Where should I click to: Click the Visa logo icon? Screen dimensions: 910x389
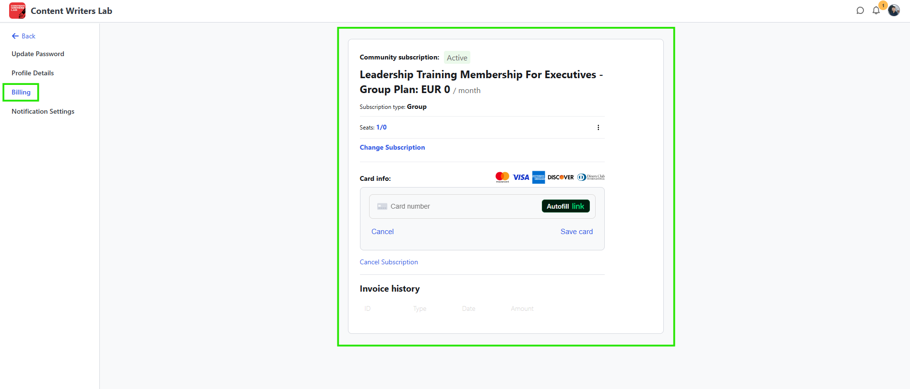click(x=521, y=177)
